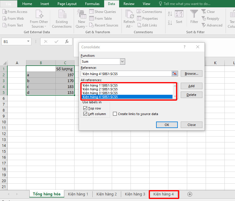Open the Tổng hàng hóa sheet tab

[x=47, y=194]
